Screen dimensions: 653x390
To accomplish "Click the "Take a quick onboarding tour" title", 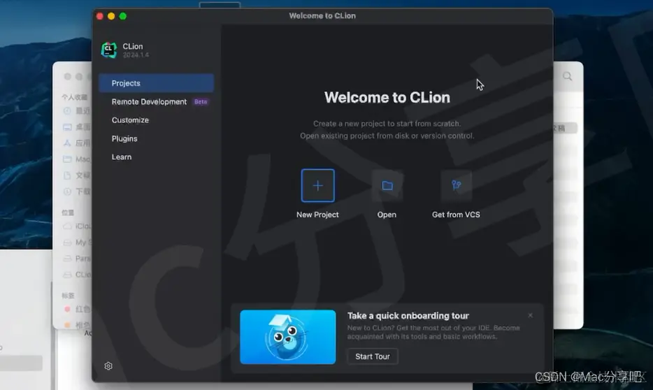I will coord(408,316).
